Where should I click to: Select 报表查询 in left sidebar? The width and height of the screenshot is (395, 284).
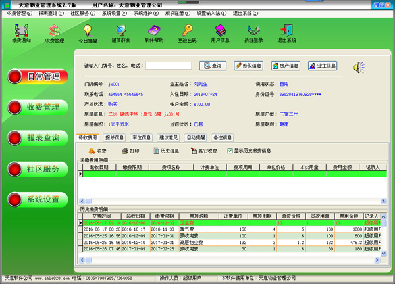[38, 138]
